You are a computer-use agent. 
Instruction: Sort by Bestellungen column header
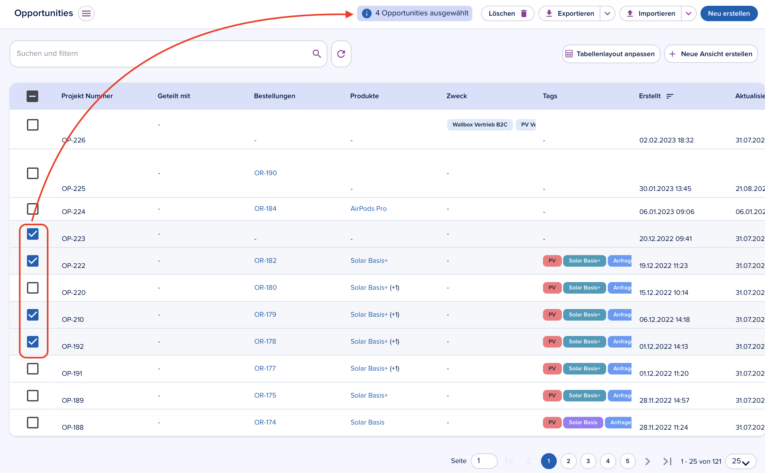274,96
